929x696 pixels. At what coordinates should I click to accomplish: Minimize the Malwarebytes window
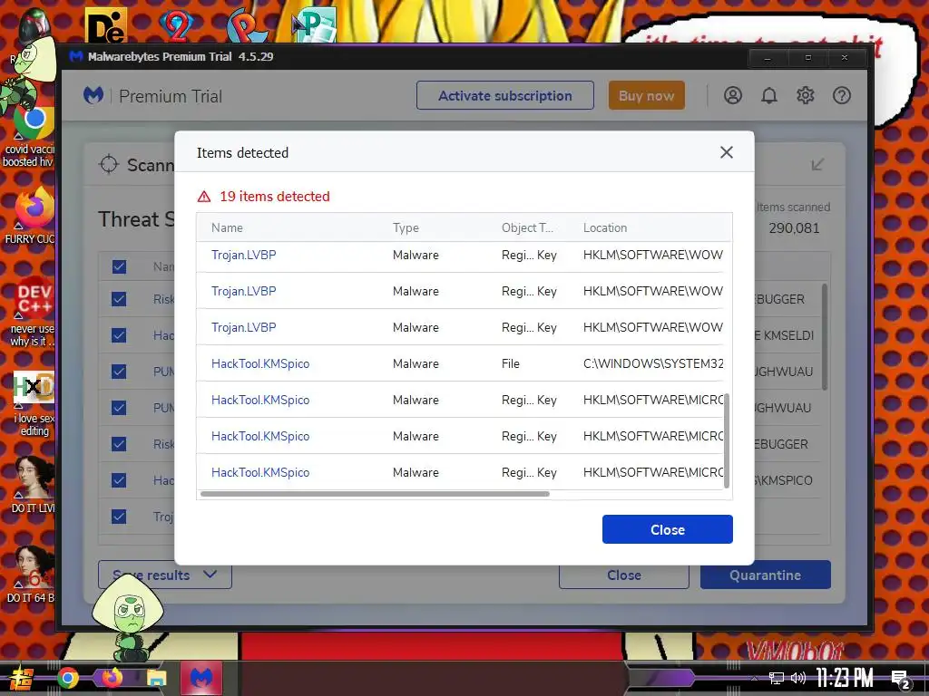[768, 58]
